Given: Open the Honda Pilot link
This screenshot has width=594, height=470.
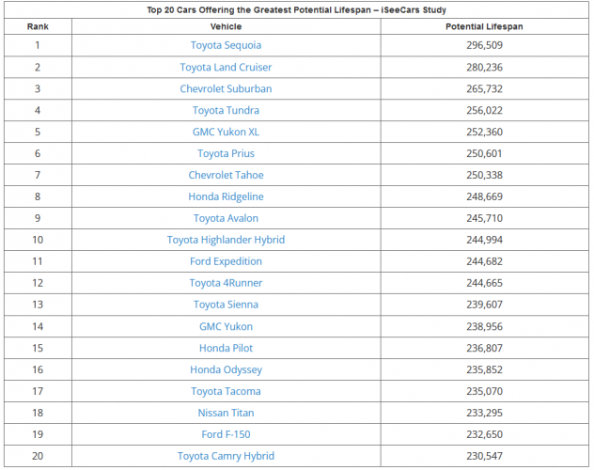Looking at the screenshot, I should (226, 348).
